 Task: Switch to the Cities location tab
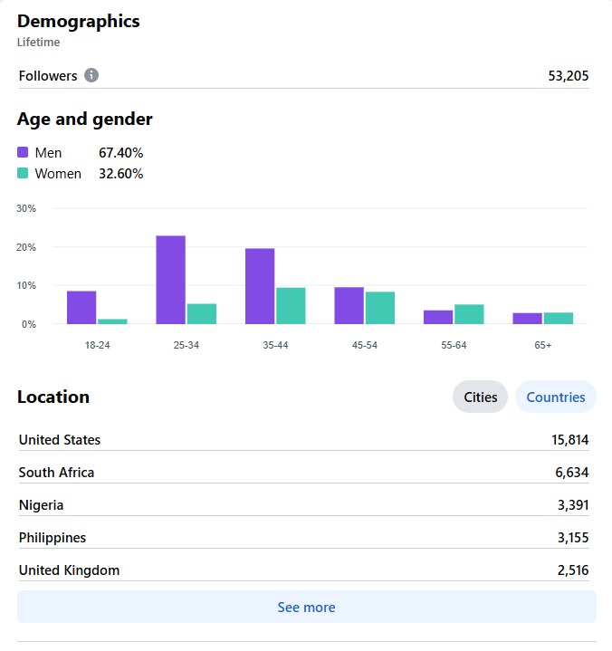(480, 397)
